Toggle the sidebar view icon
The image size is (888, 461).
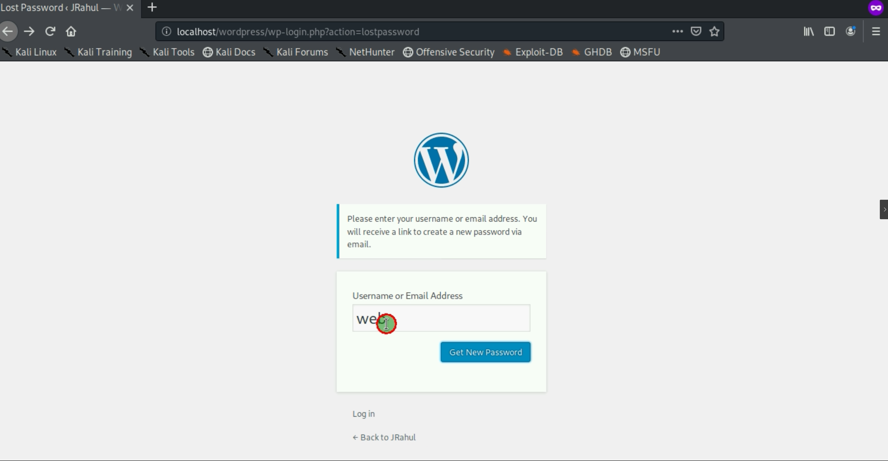tap(829, 32)
